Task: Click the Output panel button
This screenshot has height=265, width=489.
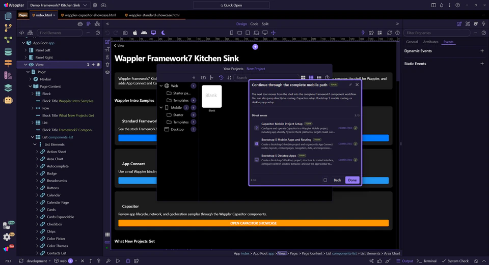Action: [404, 261]
